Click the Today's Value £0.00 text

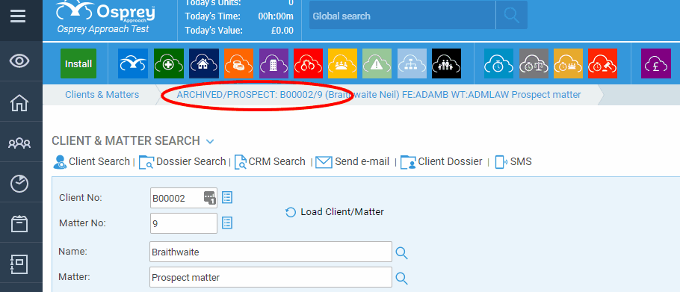tap(239, 31)
